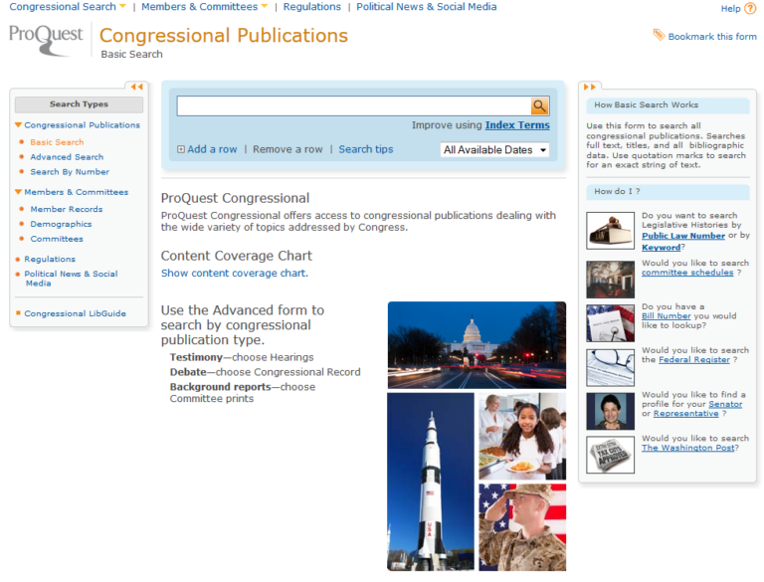Click the Senator link
Viewport: 764px width, 582px height.
[725, 404]
